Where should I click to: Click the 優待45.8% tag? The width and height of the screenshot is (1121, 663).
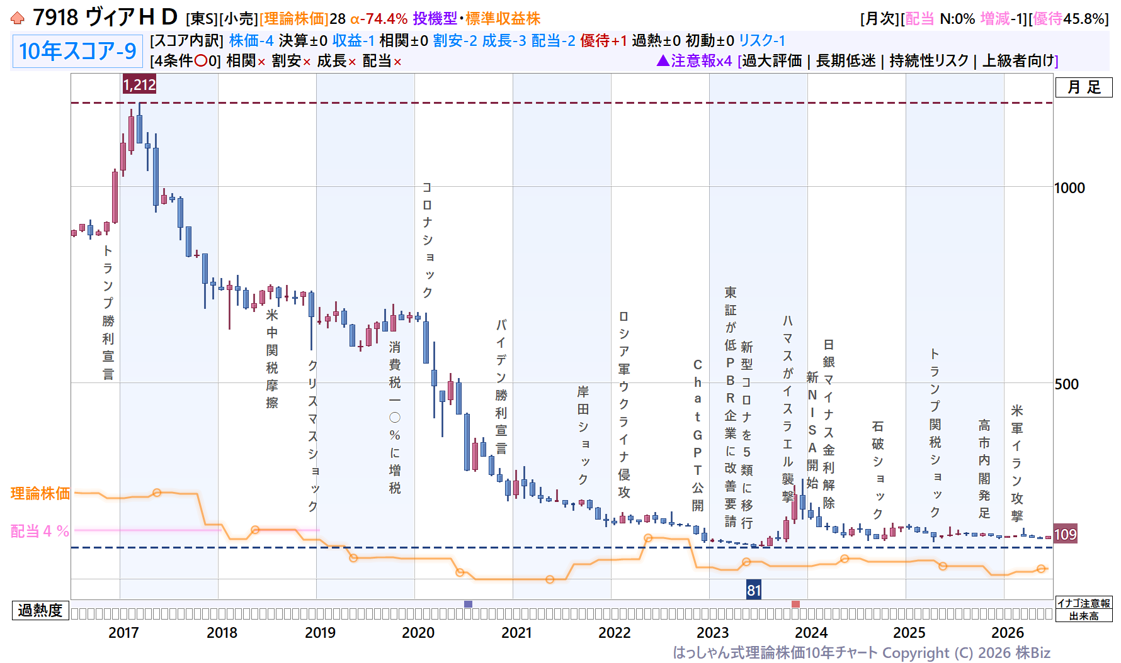click(x=1069, y=19)
